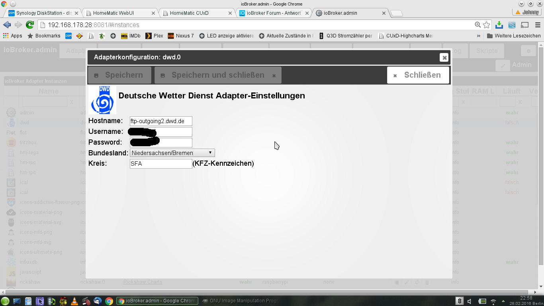Open Q3D Stromzähler bookmark
The image size is (544, 306).
(x=346, y=36)
